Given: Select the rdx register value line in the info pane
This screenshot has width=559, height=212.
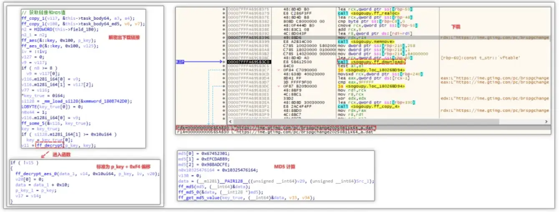Looking at the screenshot, I should [275, 127].
